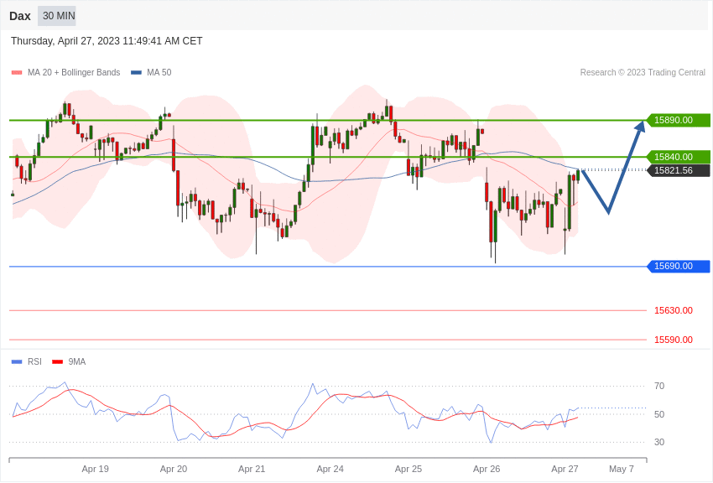Click the 15821.56 current price tag
The width and height of the screenshot is (713, 483).
point(678,171)
